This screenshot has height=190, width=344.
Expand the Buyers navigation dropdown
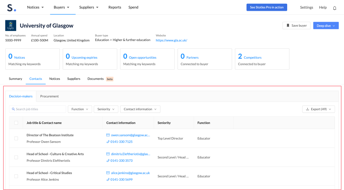[x=62, y=7]
